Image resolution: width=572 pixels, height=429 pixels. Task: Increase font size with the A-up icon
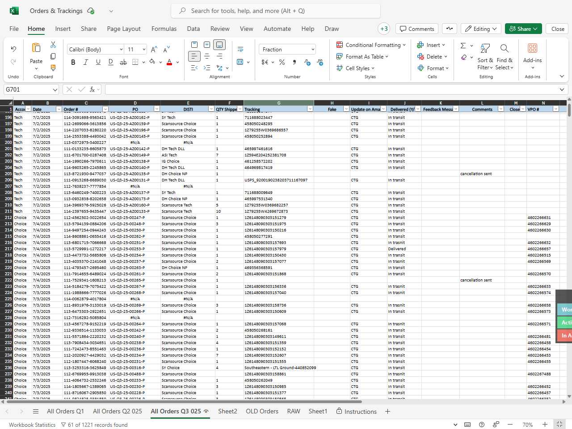(x=154, y=49)
